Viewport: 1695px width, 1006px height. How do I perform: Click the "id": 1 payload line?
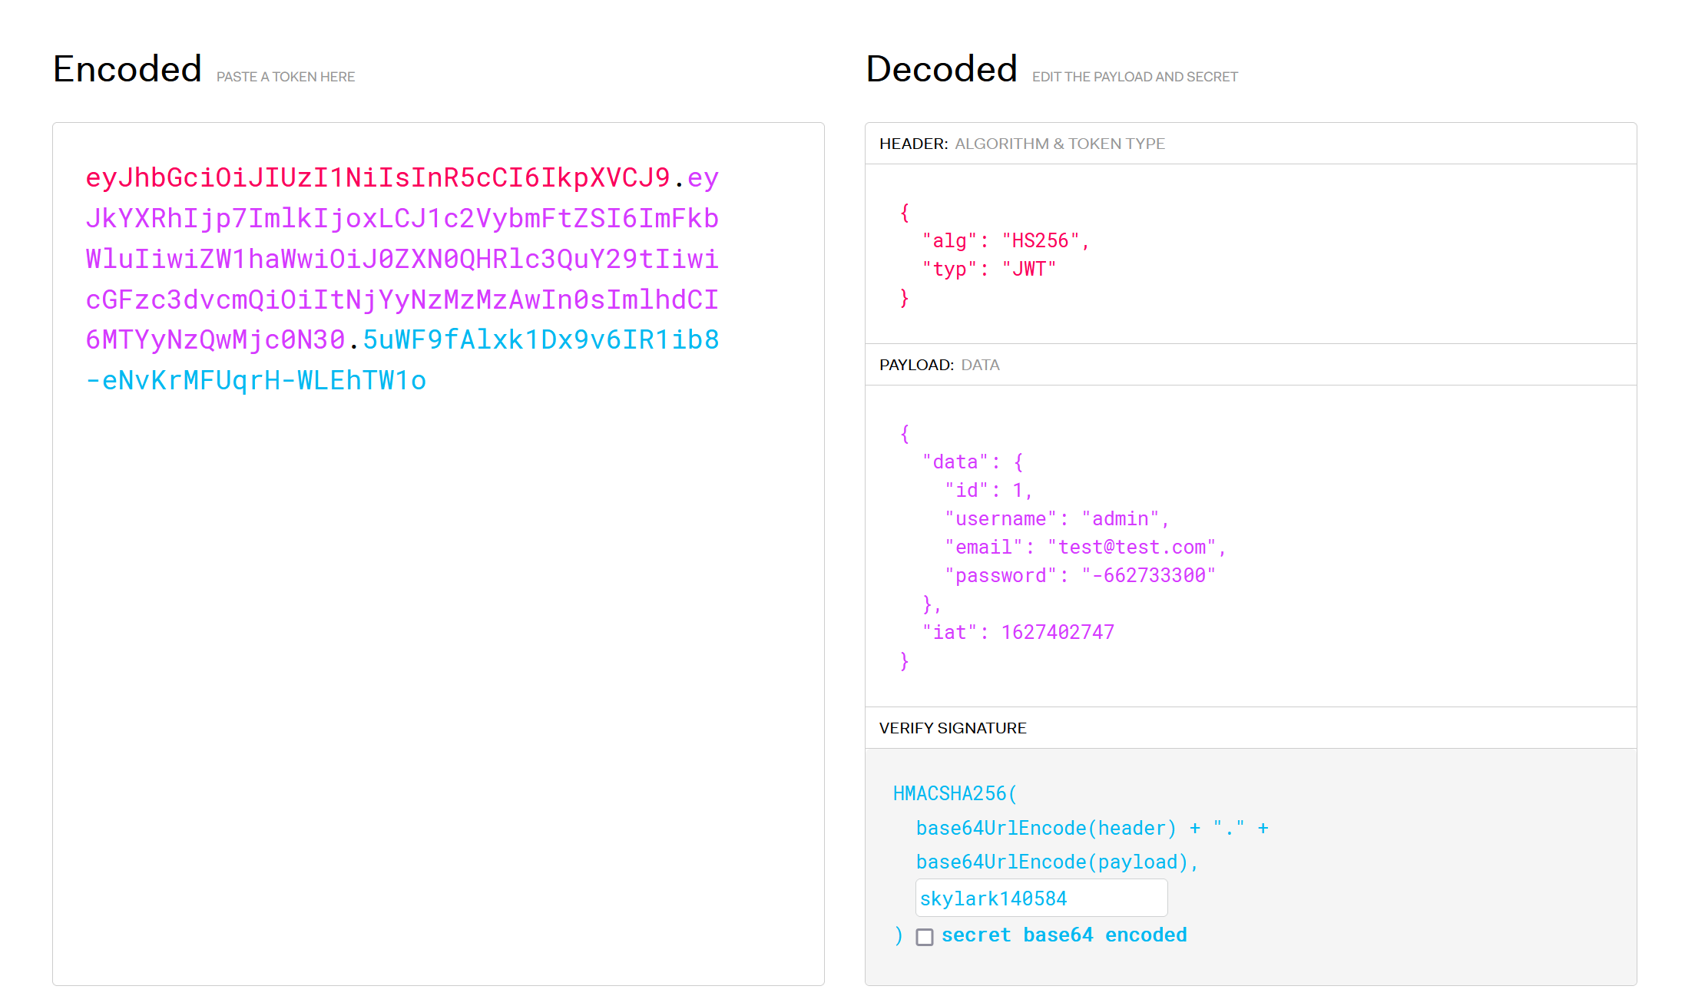(988, 491)
